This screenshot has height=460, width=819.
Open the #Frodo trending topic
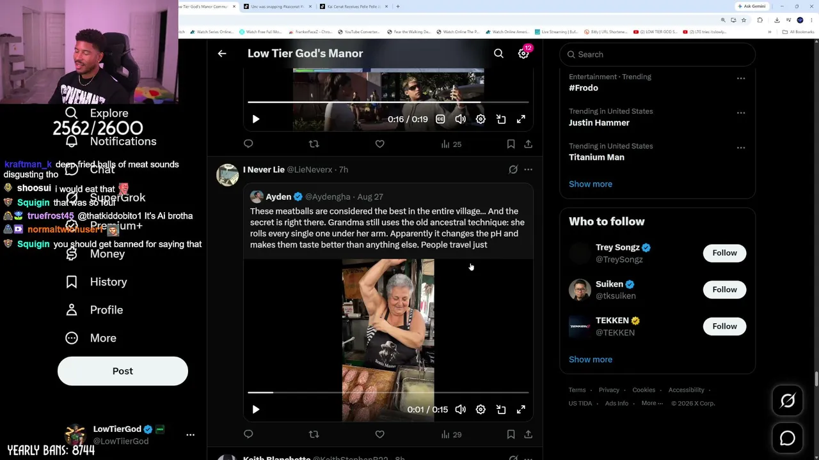pyautogui.click(x=584, y=88)
